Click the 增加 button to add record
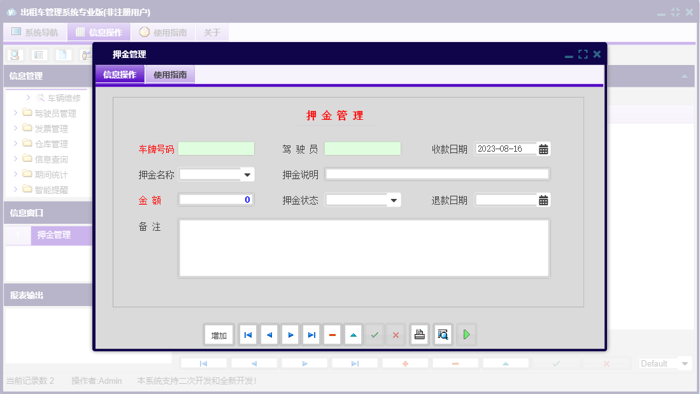 [218, 334]
